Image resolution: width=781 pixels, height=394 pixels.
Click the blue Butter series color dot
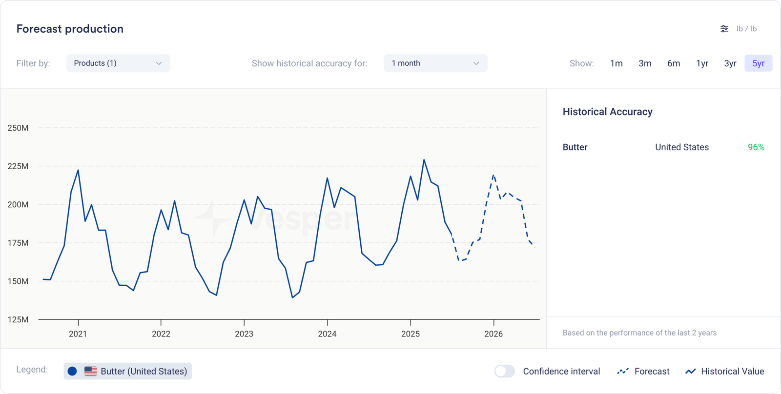point(72,371)
